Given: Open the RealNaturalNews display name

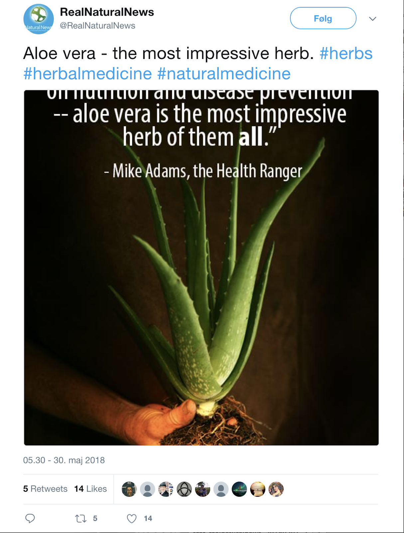Looking at the screenshot, I should pyautogui.click(x=107, y=12).
